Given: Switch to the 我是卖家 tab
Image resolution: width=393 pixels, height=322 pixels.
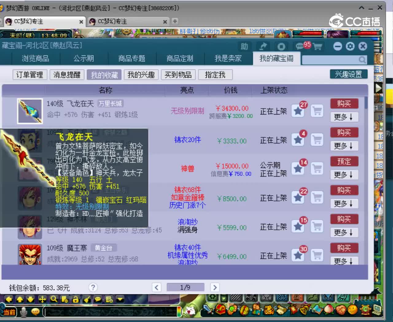Looking at the screenshot, I should click(228, 58).
